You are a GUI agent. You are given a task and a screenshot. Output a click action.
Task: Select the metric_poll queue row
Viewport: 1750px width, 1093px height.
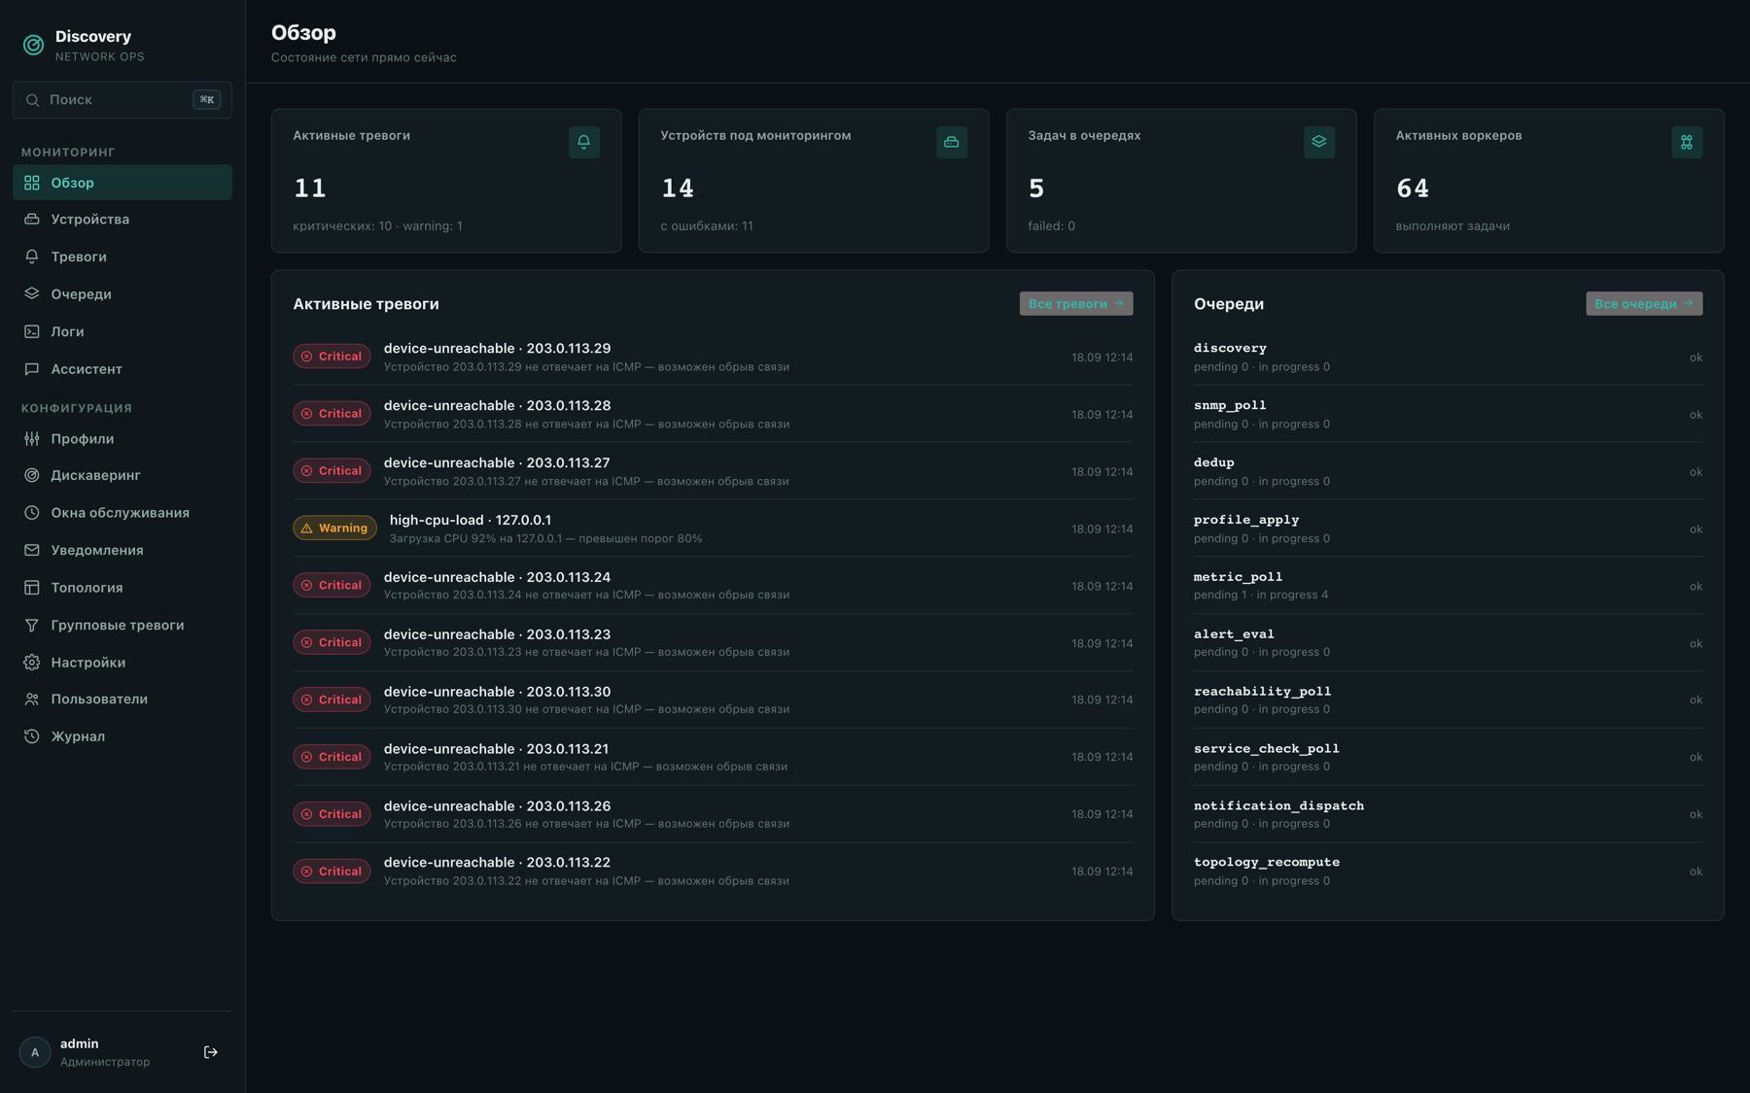tap(1448, 586)
